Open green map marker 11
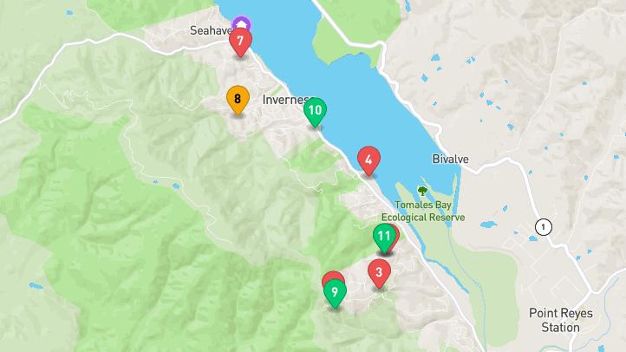Viewport: 626px width, 352px height. [384, 238]
